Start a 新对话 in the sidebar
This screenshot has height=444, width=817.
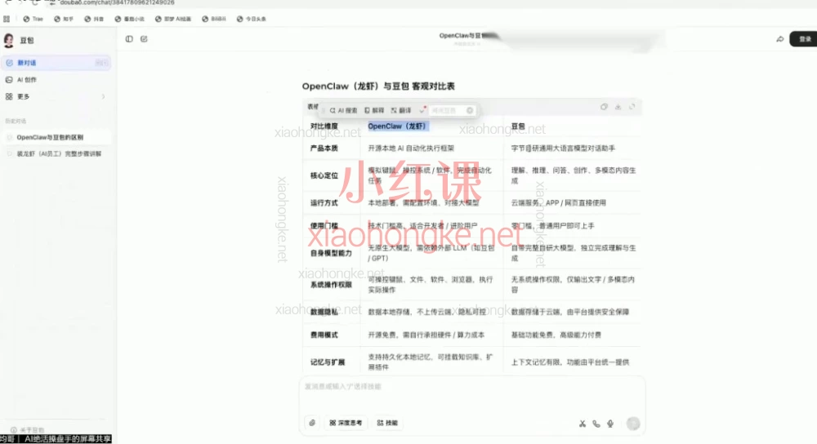click(x=57, y=63)
